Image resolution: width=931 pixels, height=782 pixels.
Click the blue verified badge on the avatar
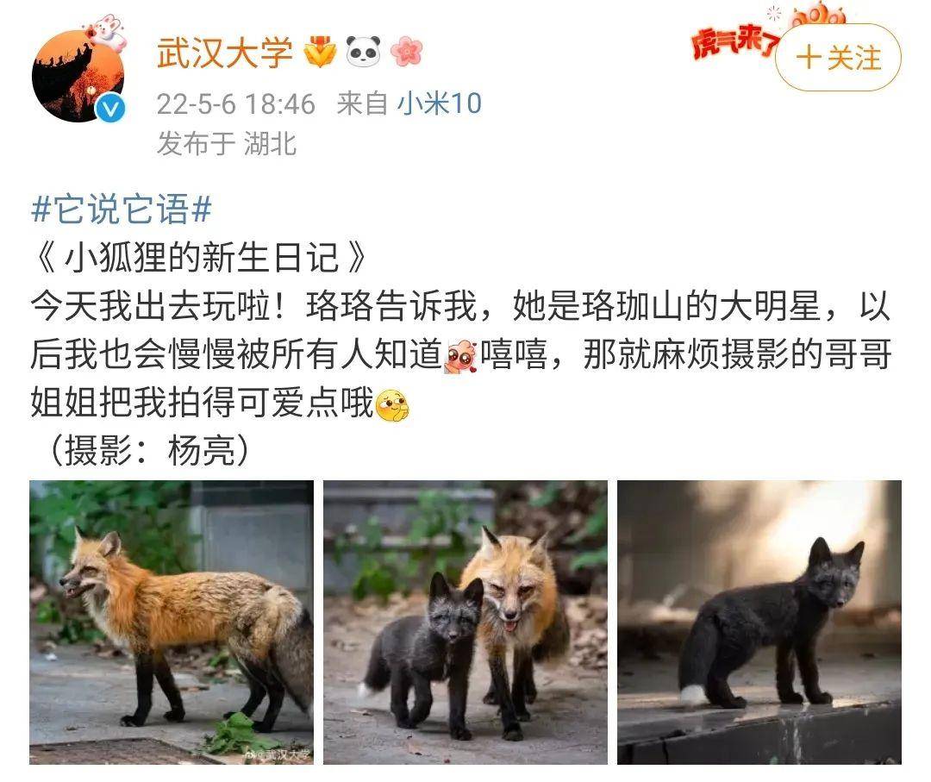109,109
